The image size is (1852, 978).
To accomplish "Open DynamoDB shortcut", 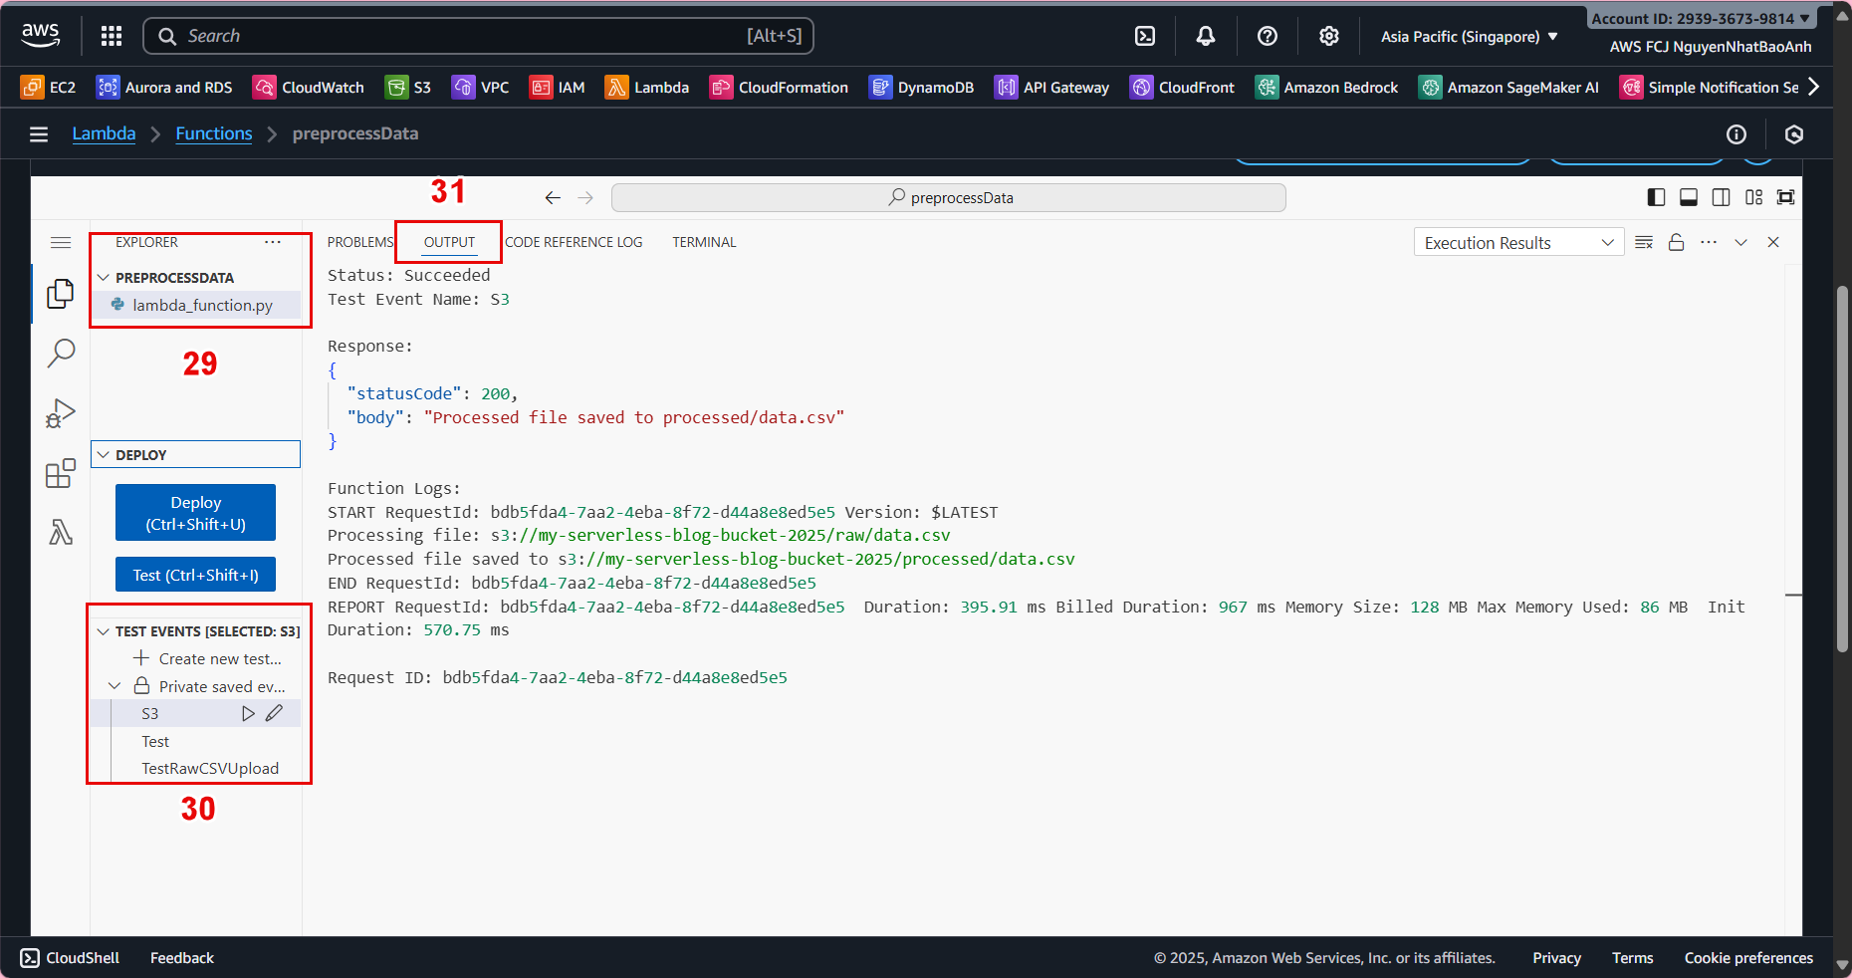I will coord(921,88).
